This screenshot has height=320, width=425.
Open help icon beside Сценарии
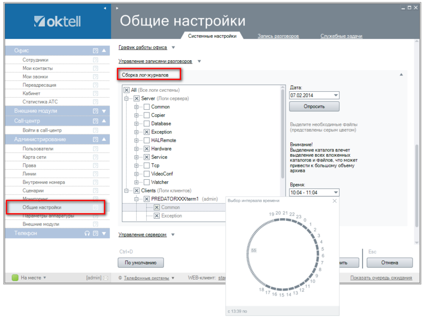point(96,190)
